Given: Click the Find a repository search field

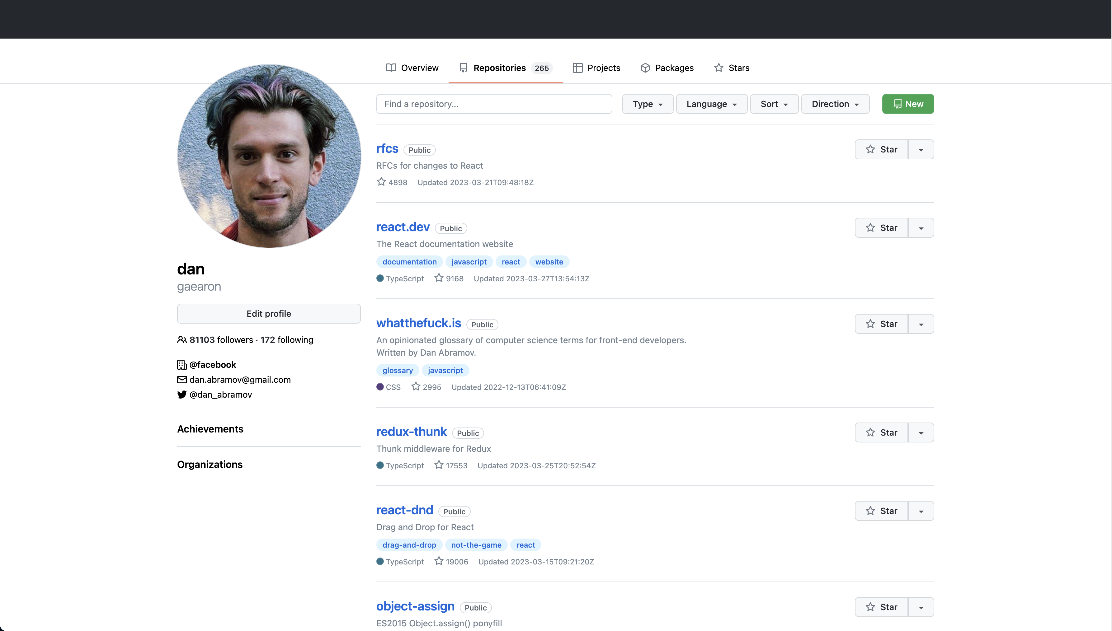Looking at the screenshot, I should (x=494, y=104).
